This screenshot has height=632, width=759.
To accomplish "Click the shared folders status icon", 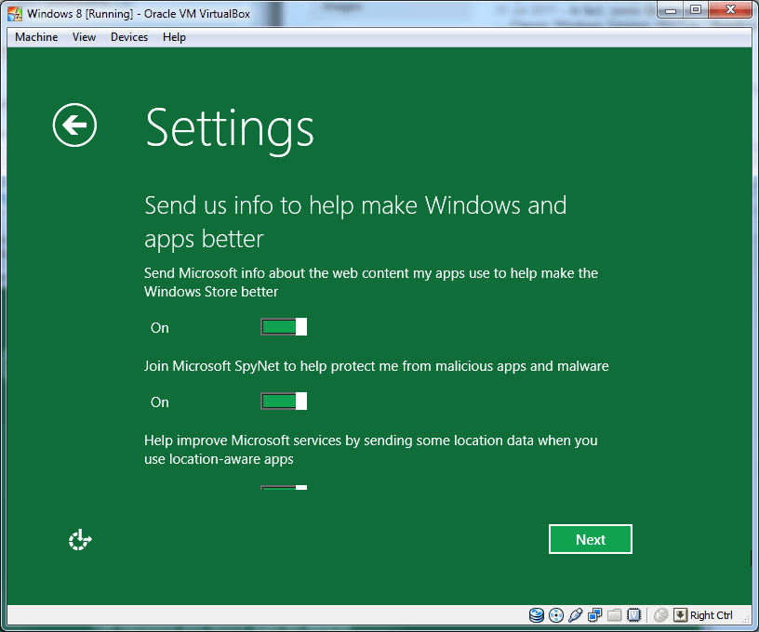I will click(x=614, y=615).
